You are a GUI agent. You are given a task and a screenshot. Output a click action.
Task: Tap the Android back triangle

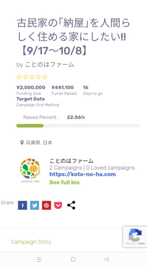point(107,259)
